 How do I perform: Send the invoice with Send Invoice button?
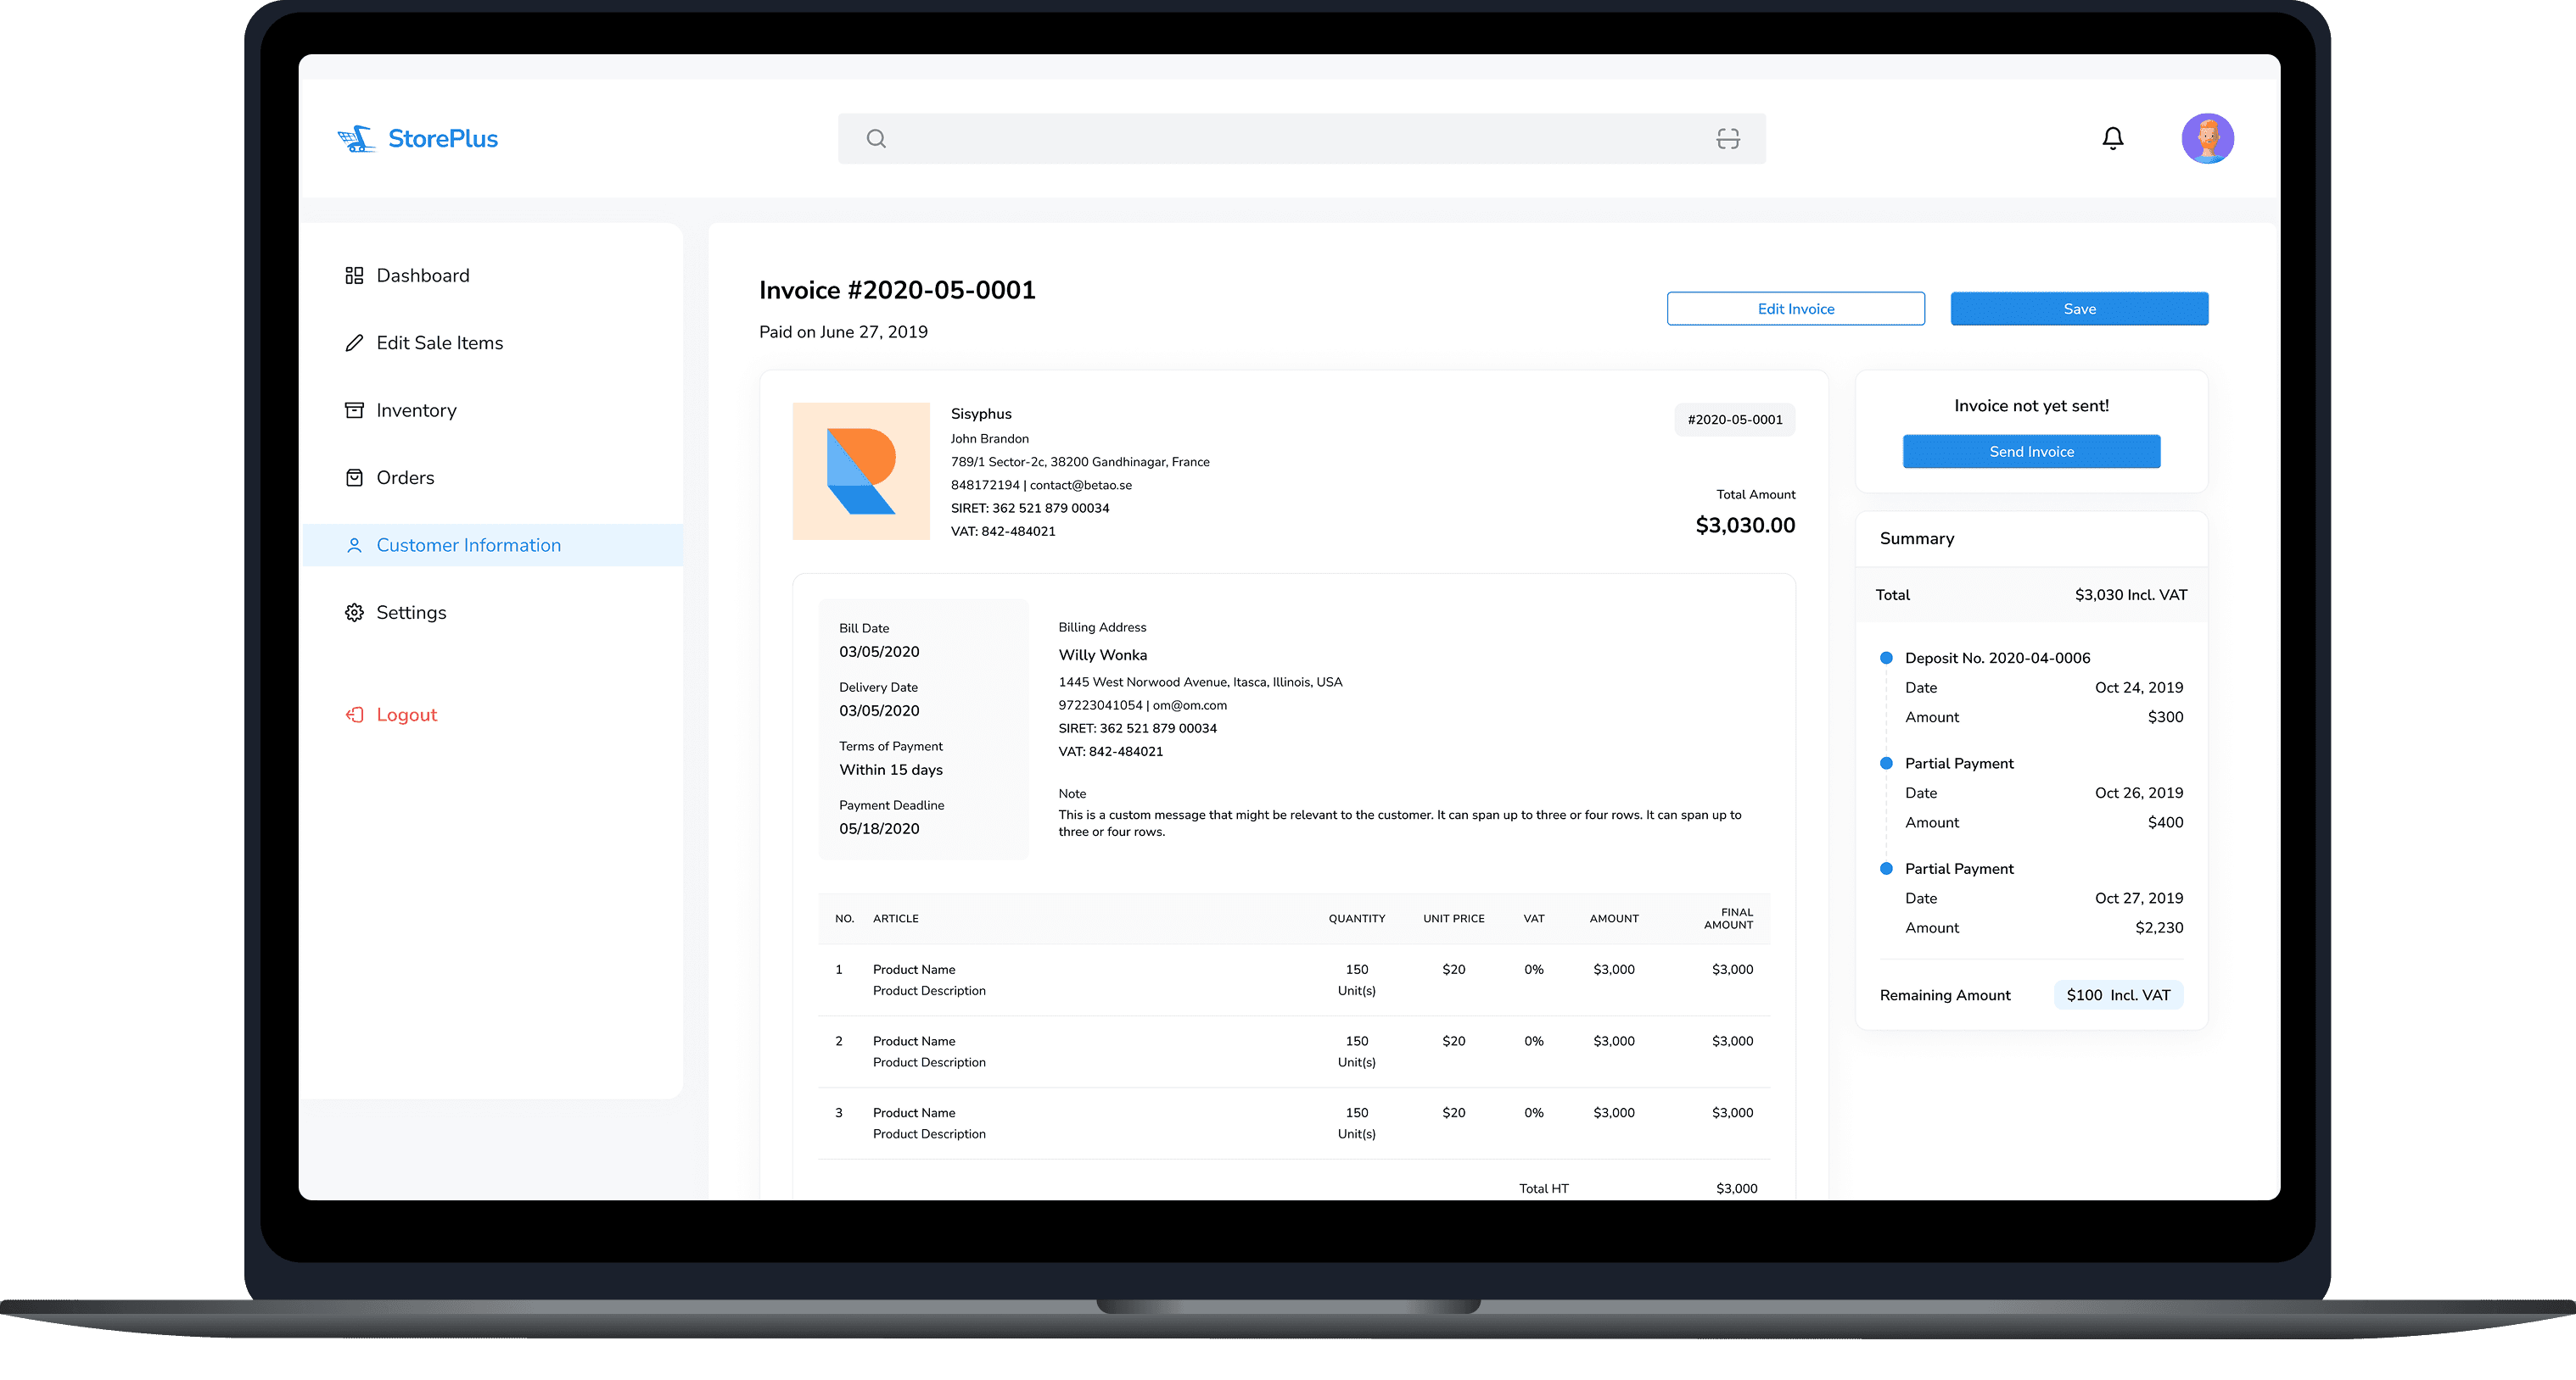(2030, 452)
